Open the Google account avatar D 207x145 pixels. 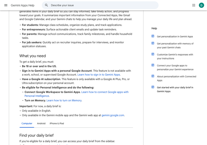(x=202, y=5)
